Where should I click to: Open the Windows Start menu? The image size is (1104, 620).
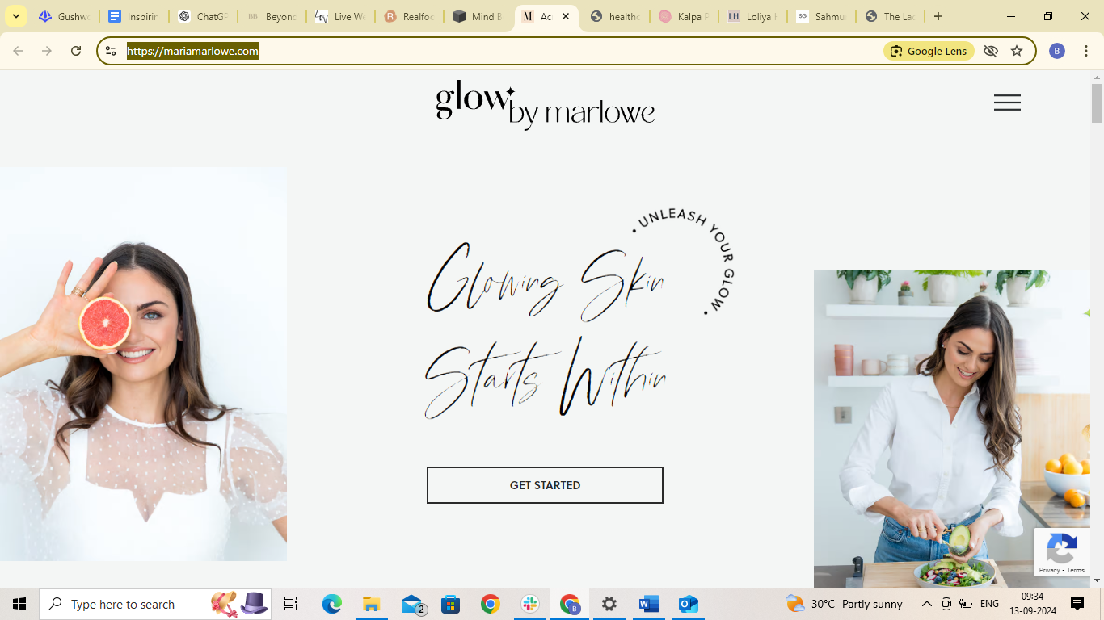[x=19, y=604]
